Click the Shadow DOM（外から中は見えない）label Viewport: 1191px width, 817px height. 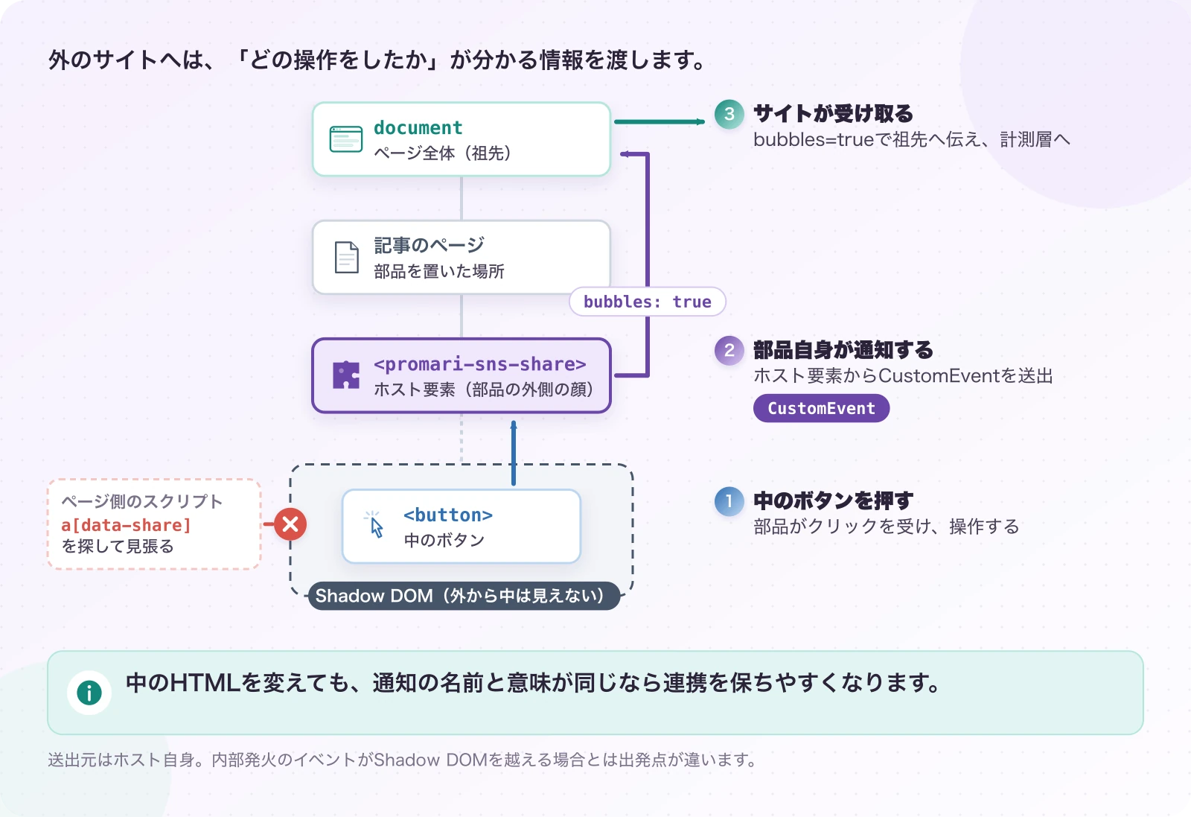coord(464,596)
